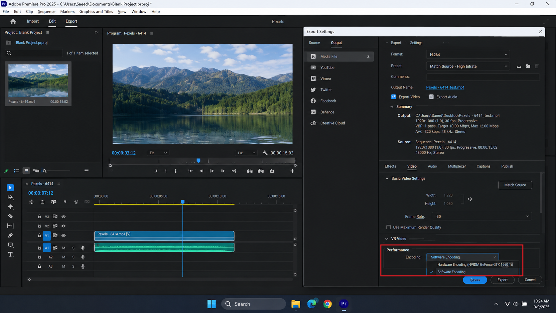The width and height of the screenshot is (556, 313).
Task: Click the Queue button
Action: coord(475,280)
